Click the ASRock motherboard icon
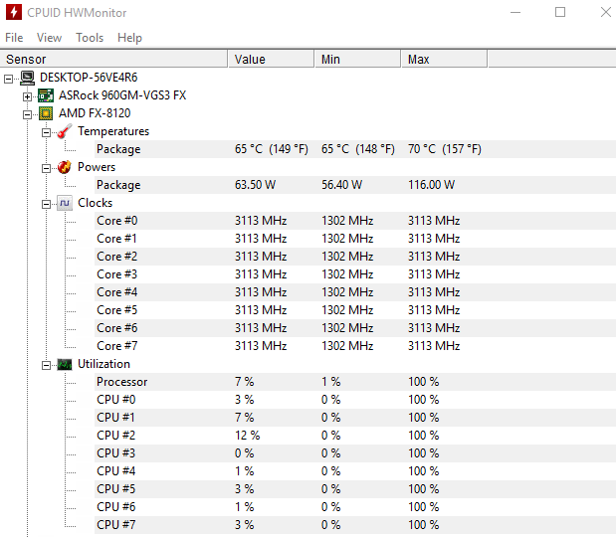616x537 pixels. [46, 95]
